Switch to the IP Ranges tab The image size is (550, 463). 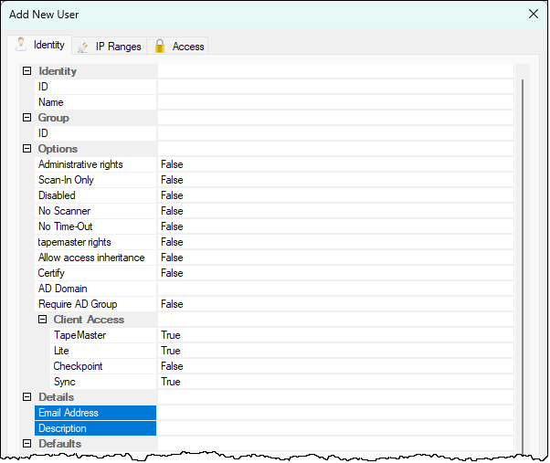[x=118, y=46]
